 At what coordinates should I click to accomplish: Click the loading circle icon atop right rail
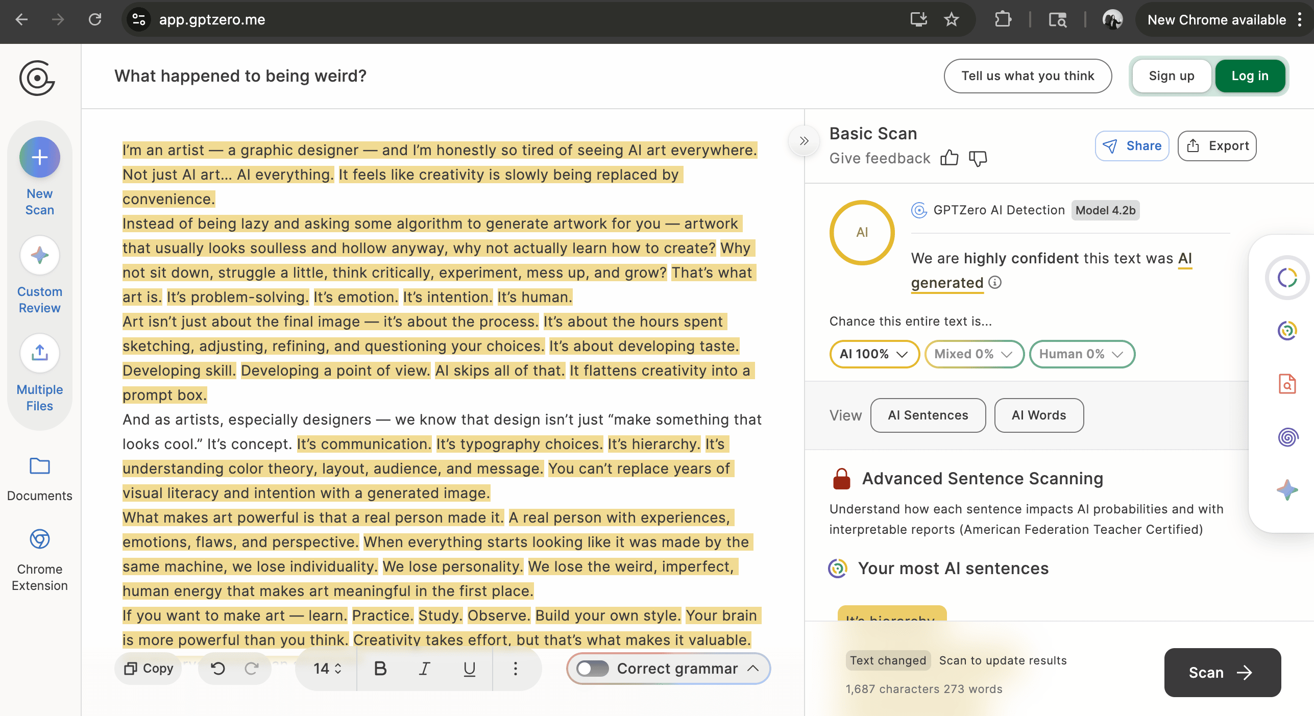tap(1287, 278)
